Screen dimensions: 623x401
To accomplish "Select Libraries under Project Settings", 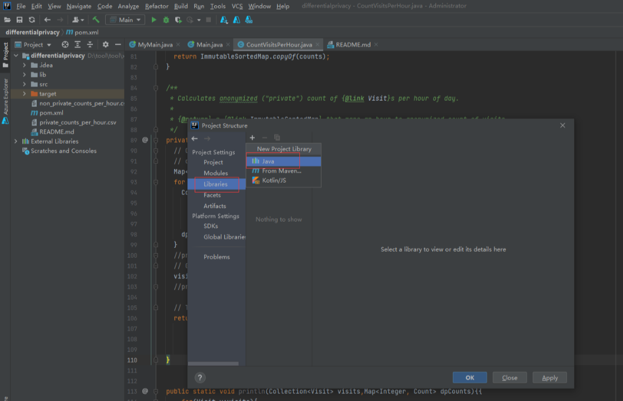I will (216, 184).
